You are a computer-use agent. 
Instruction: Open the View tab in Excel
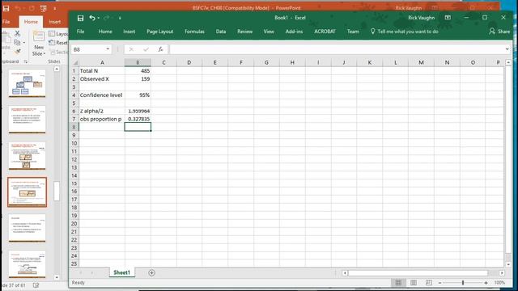[269, 32]
